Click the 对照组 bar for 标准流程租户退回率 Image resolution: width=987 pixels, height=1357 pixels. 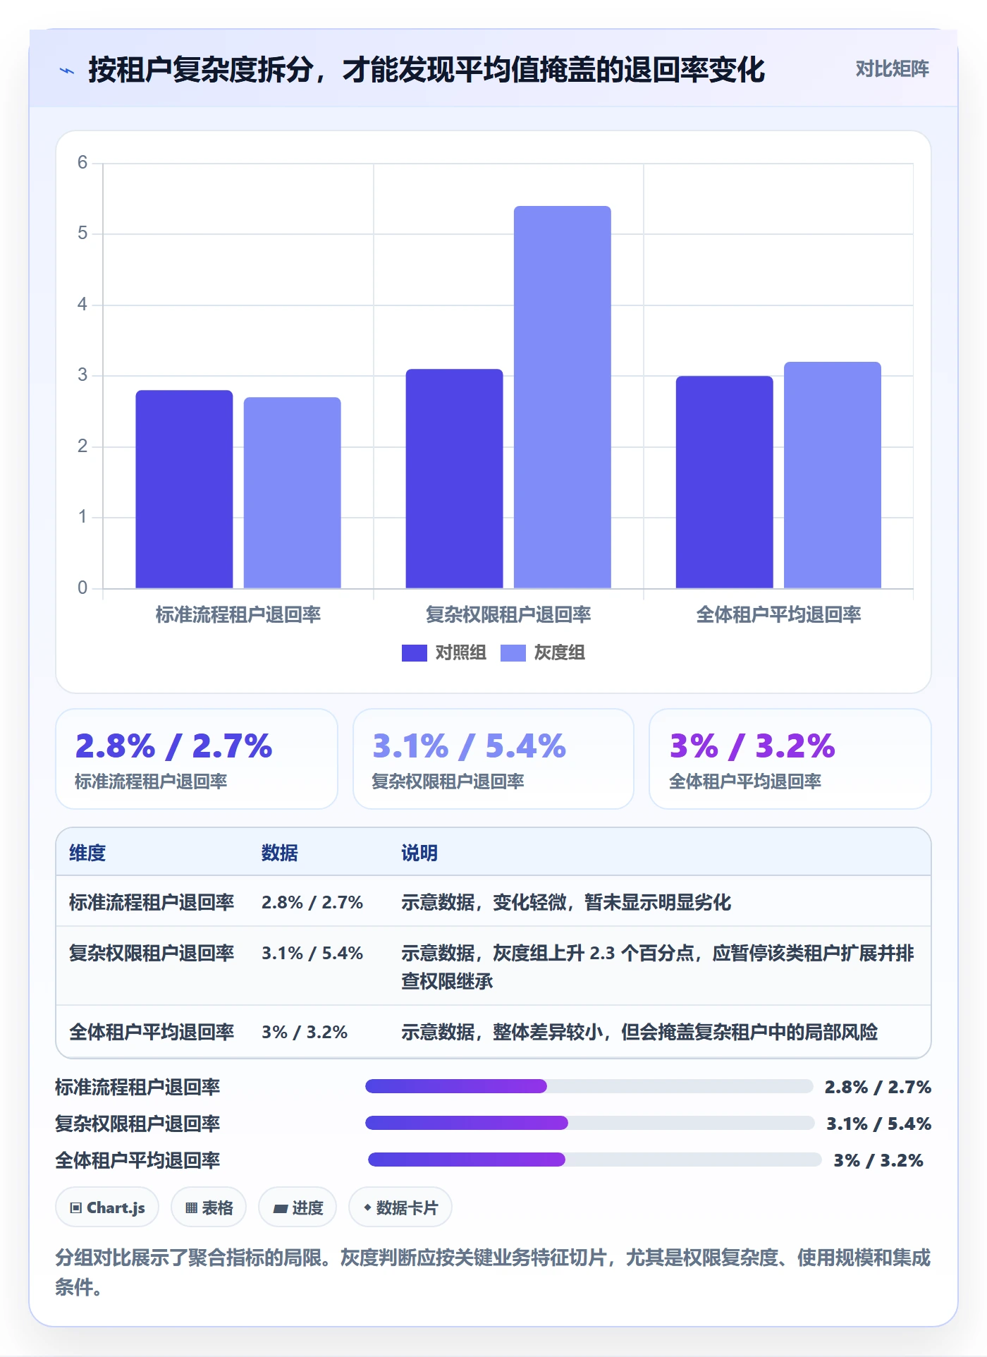pyautogui.click(x=184, y=489)
